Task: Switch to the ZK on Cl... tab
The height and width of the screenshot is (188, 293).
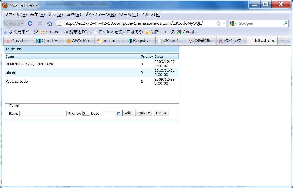Action: click(x=171, y=41)
